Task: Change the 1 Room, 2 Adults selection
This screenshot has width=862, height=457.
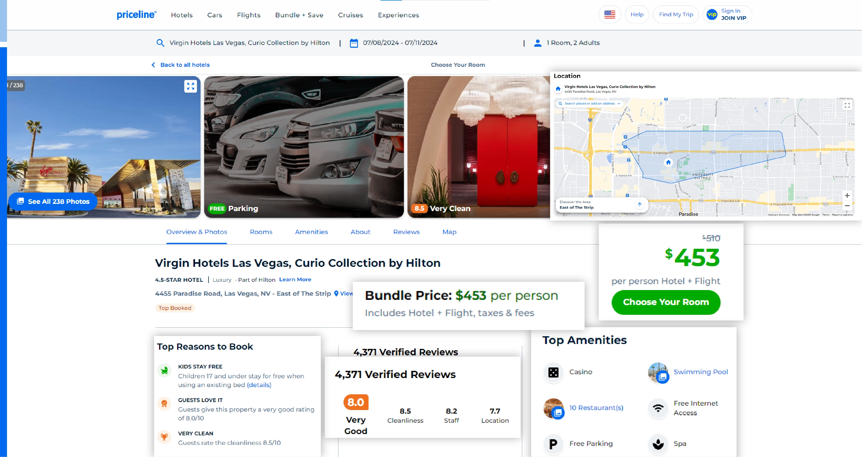Action: click(573, 43)
